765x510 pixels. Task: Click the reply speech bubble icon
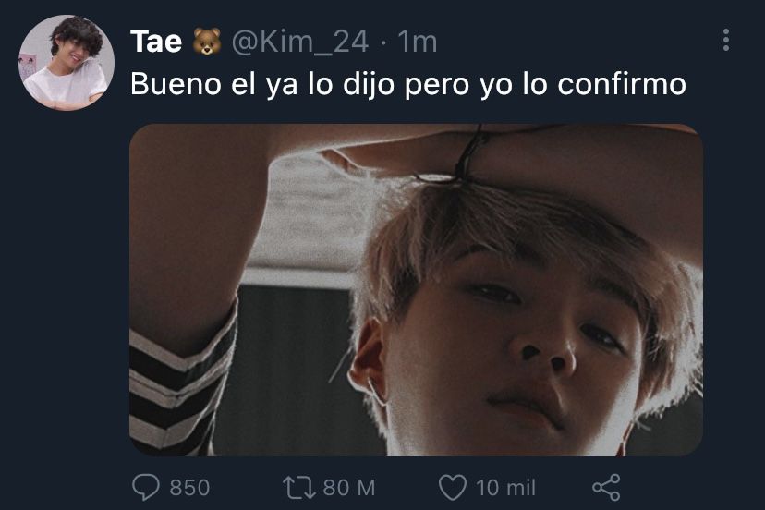145,487
